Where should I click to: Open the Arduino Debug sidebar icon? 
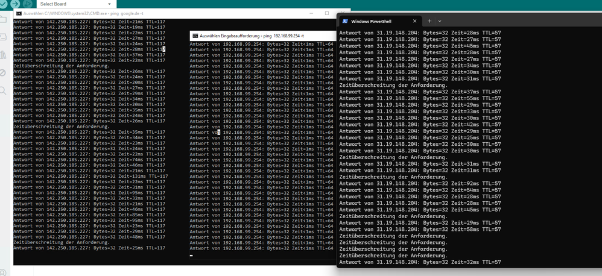click(2, 72)
